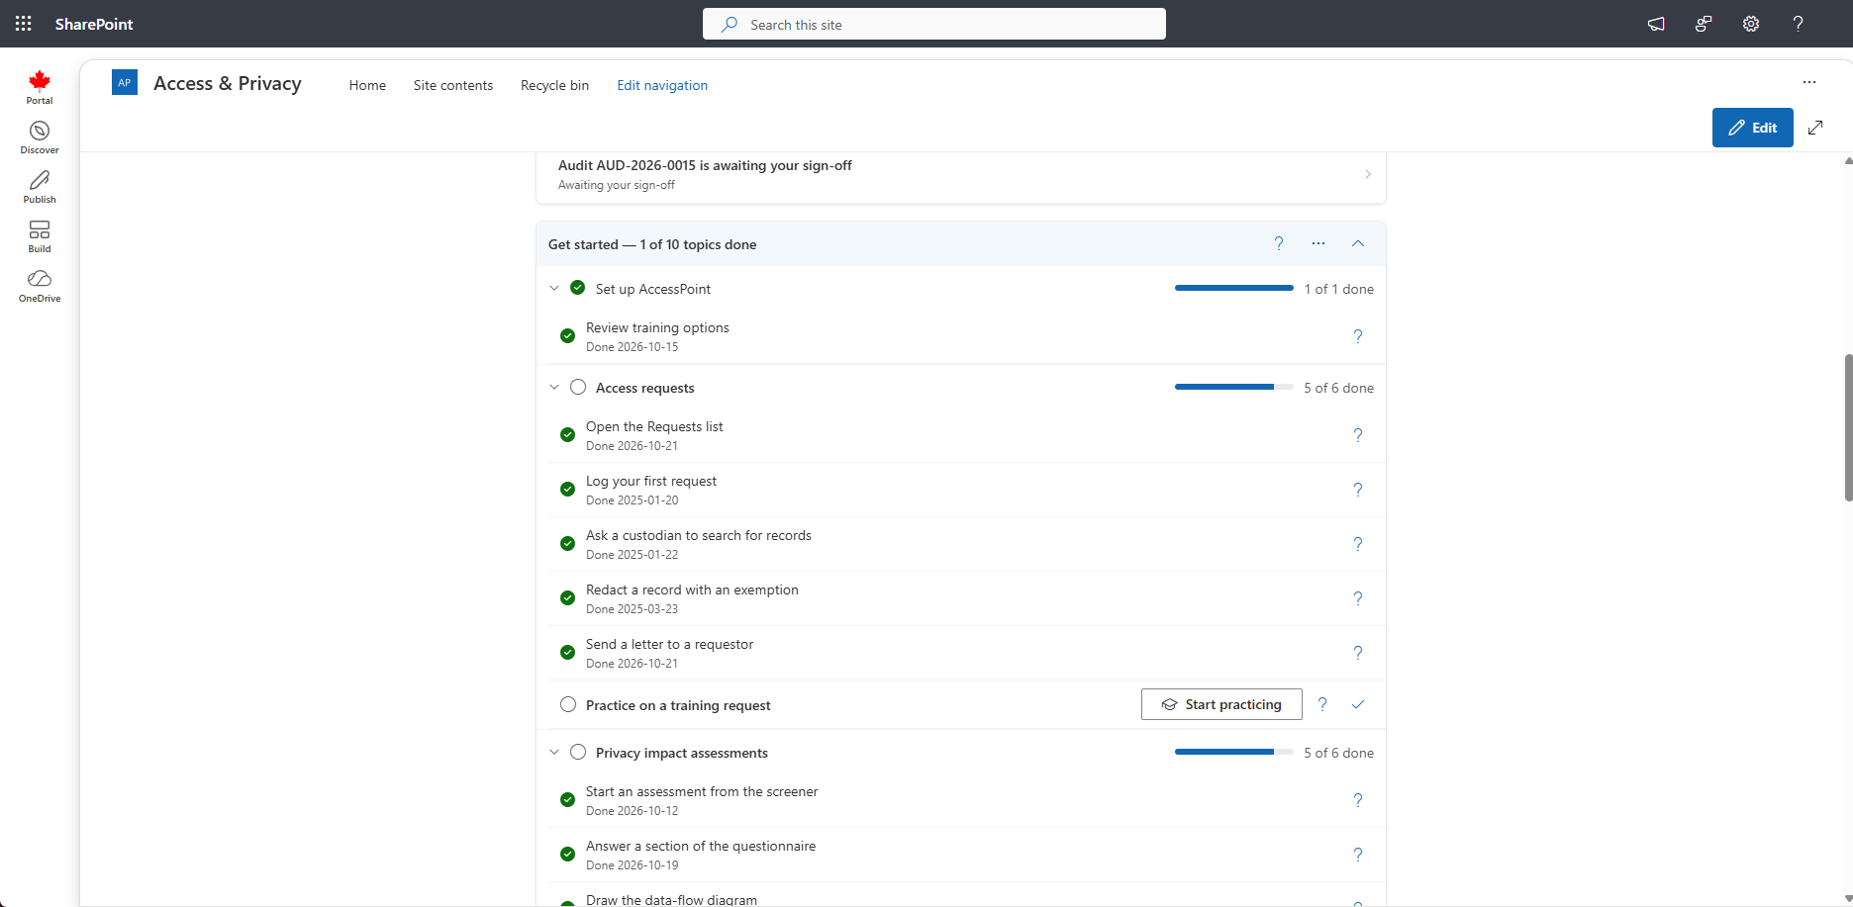This screenshot has width=1853, height=907.
Task: Open the SharePoint app launcher waffle
Action: click(x=24, y=24)
